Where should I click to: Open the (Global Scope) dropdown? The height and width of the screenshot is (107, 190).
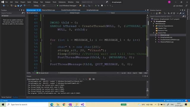[x=88, y=13]
